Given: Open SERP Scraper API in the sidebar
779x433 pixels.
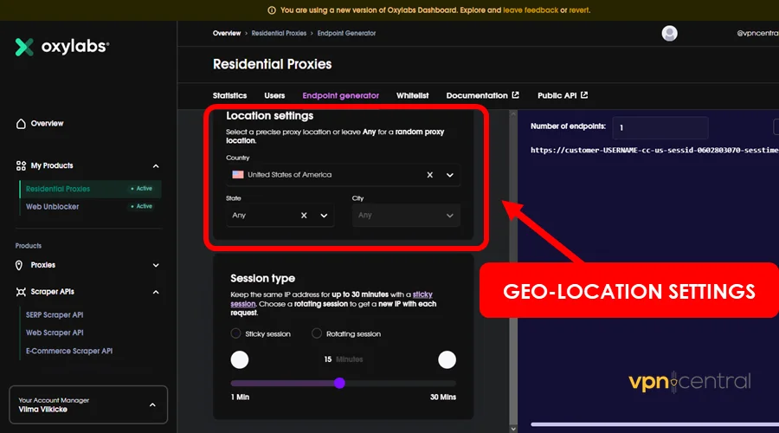Looking at the screenshot, I should (55, 314).
